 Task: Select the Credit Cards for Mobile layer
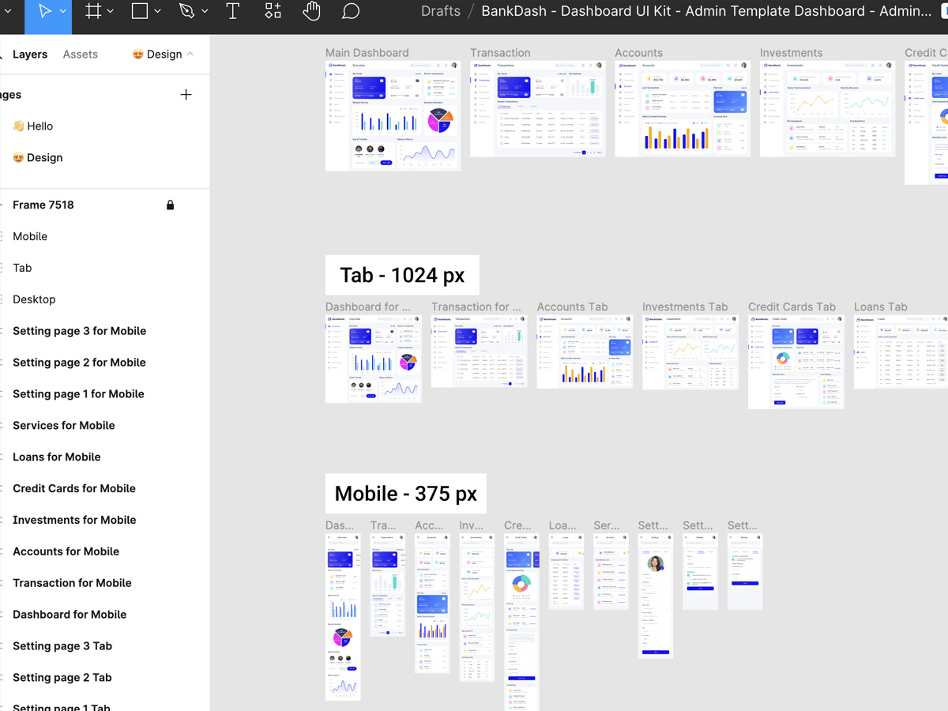point(74,488)
